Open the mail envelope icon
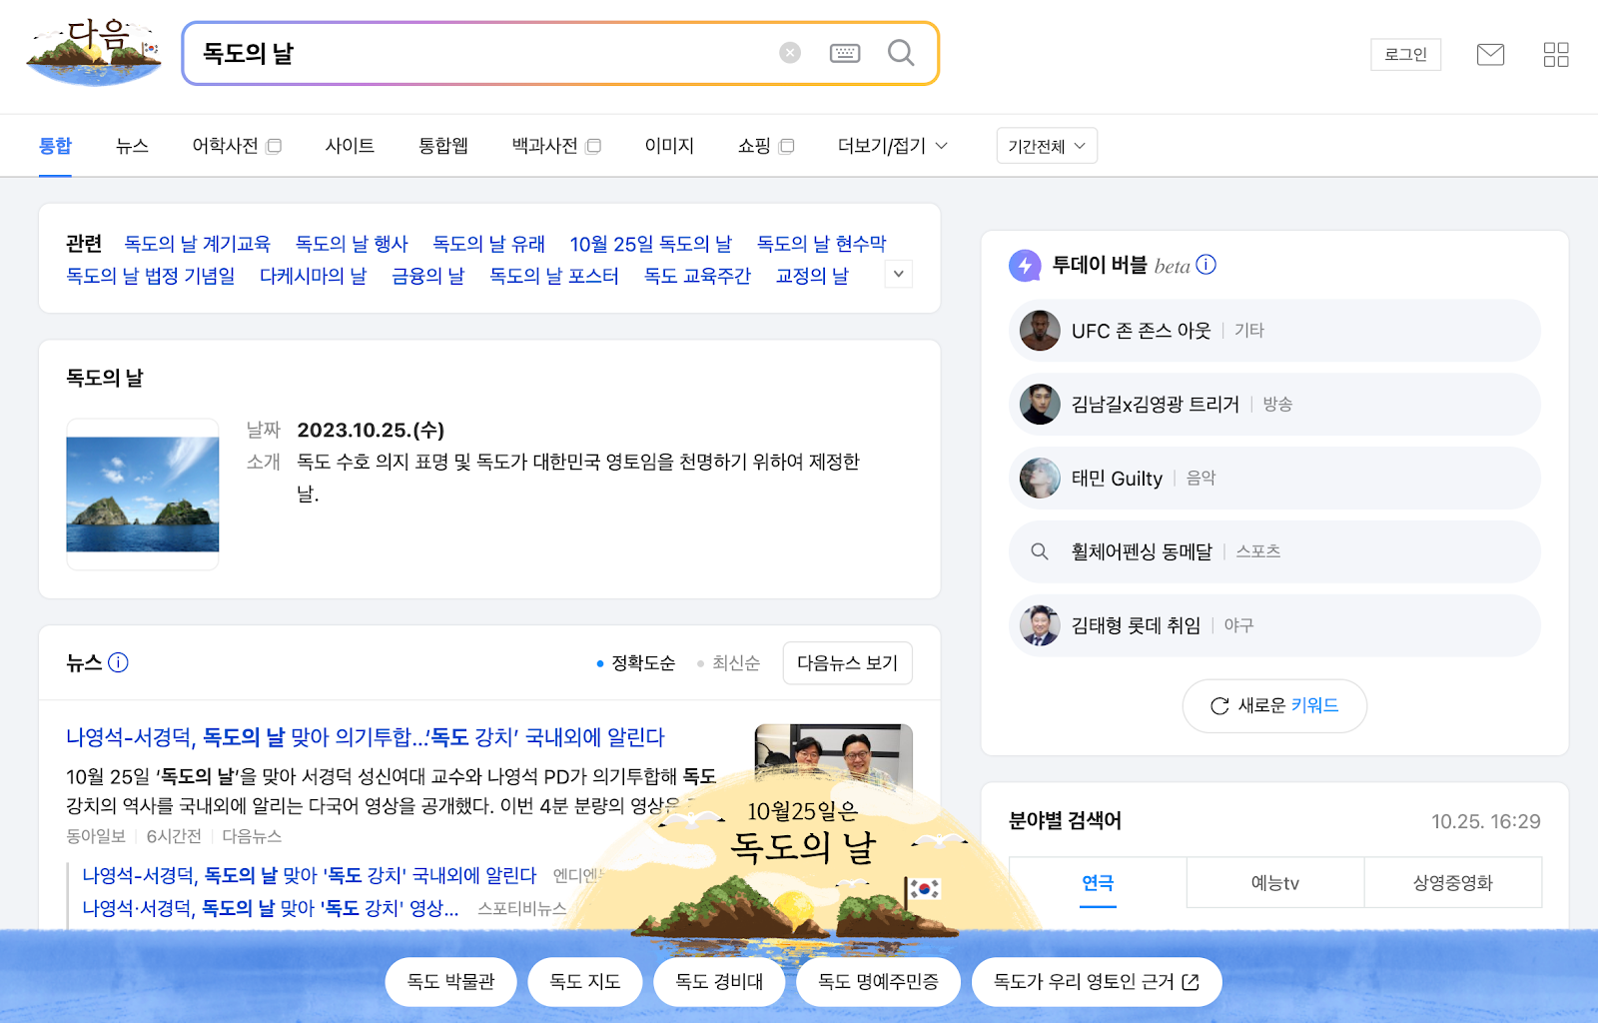This screenshot has height=1023, width=1598. [x=1490, y=54]
